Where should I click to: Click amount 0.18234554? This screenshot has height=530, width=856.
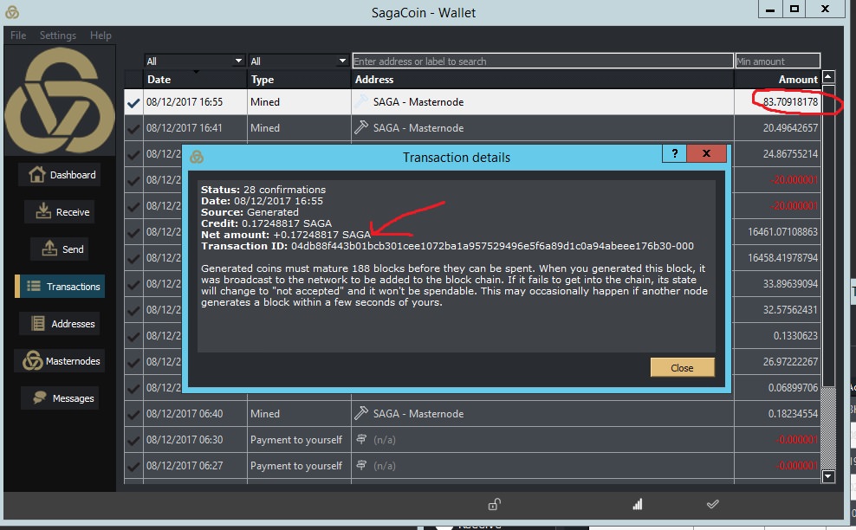pyautogui.click(x=794, y=414)
